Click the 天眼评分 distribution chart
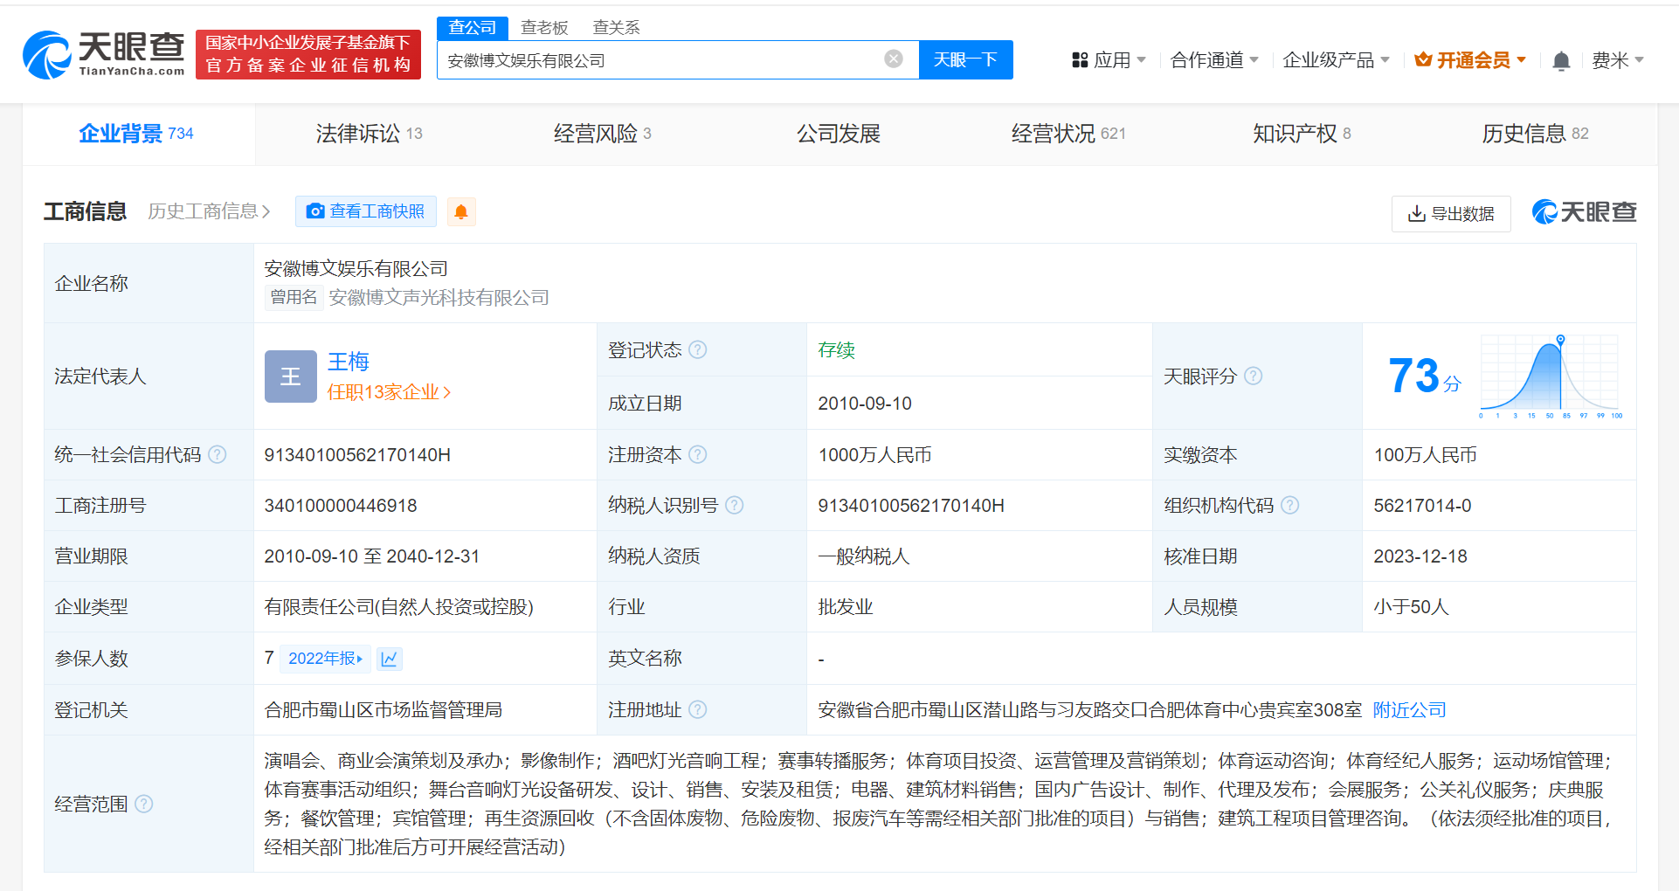The image size is (1679, 891). click(1550, 376)
